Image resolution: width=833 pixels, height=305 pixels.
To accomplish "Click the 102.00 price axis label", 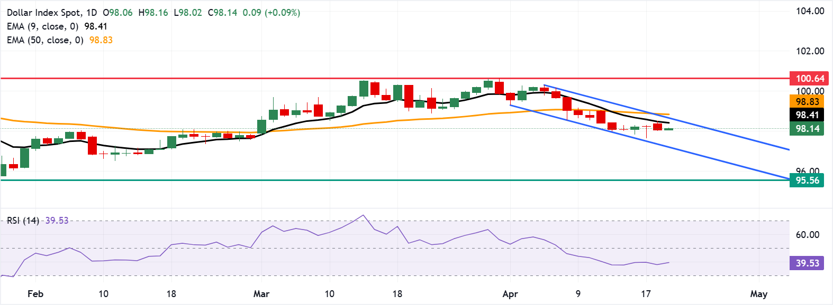I will point(810,51).
